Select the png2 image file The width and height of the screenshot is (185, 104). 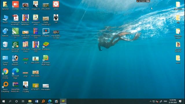[25, 74]
